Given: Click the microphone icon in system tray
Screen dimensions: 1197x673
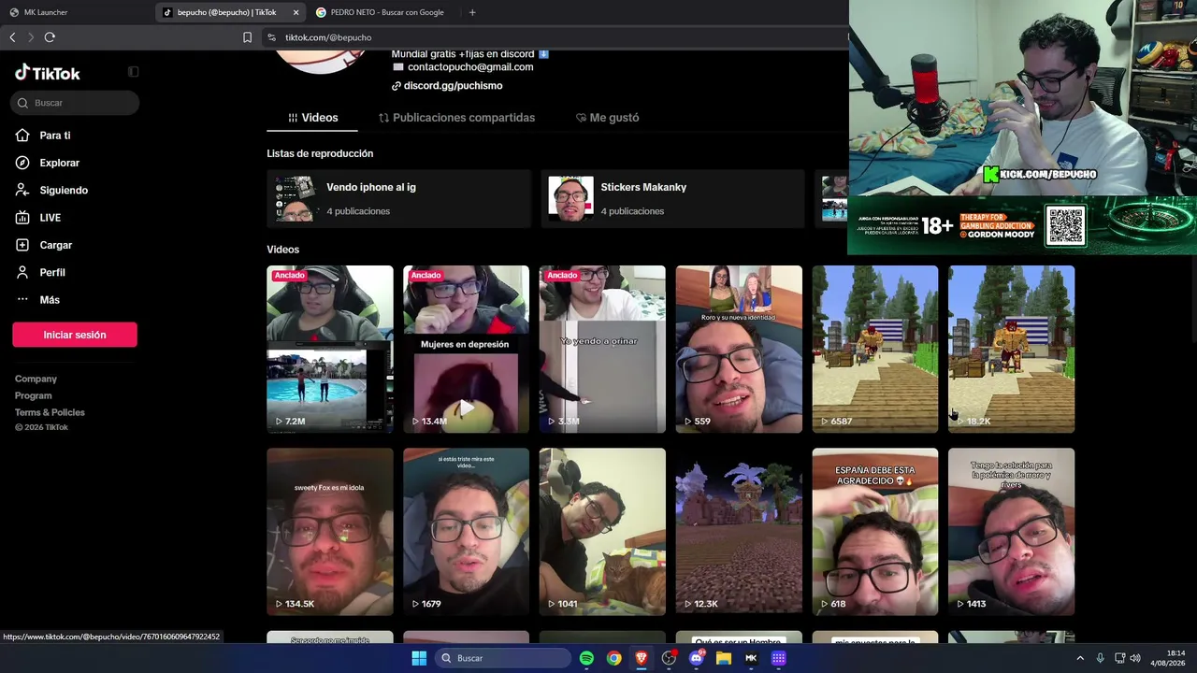Looking at the screenshot, I should (1100, 658).
